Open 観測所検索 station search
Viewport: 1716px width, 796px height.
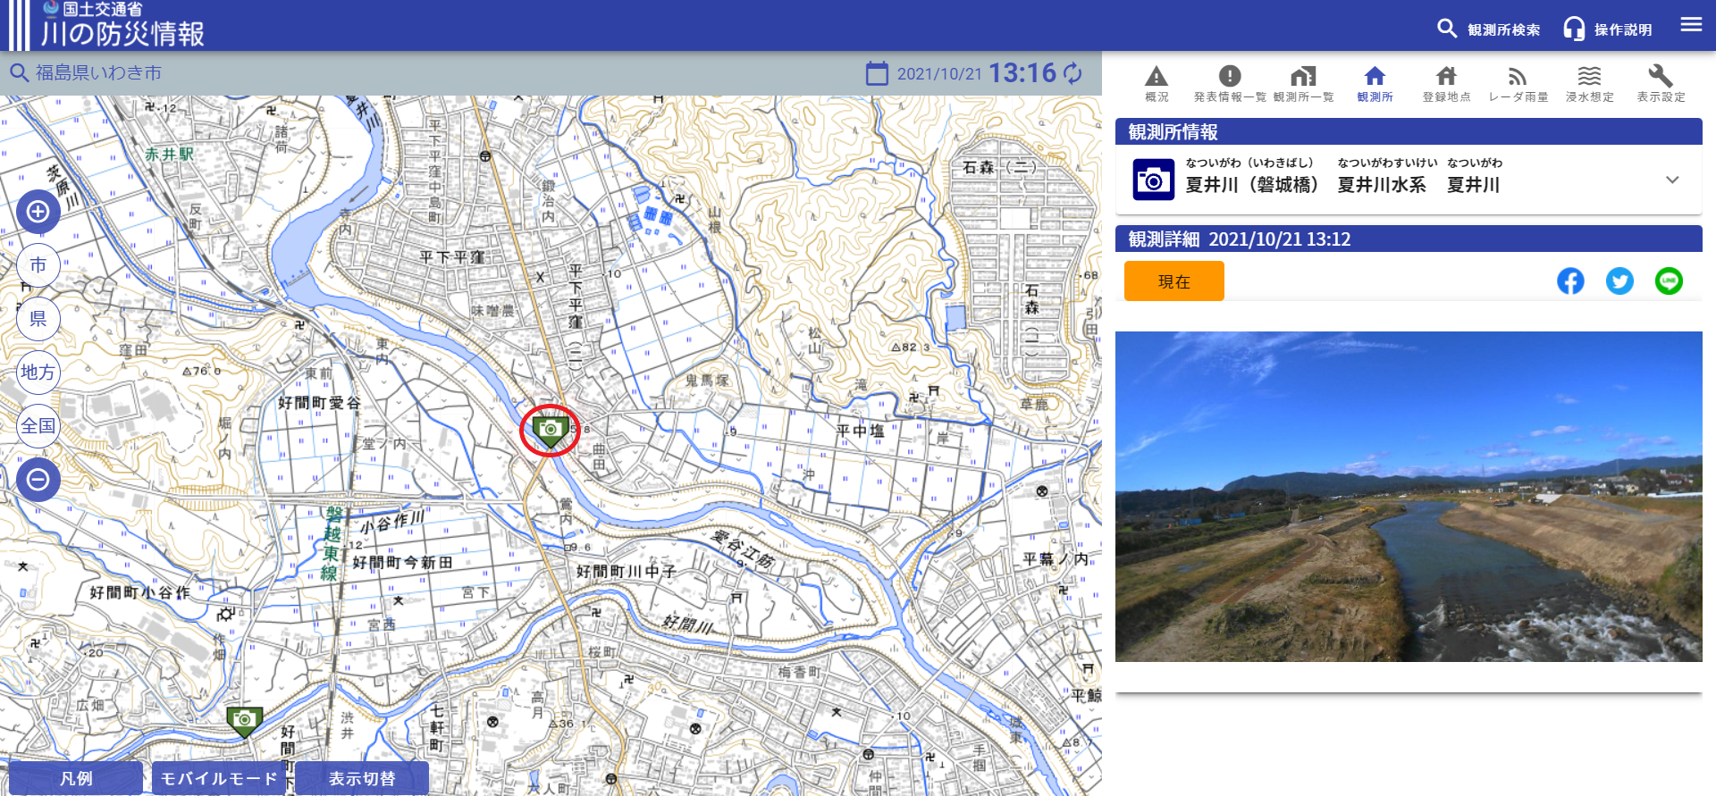[1488, 29]
